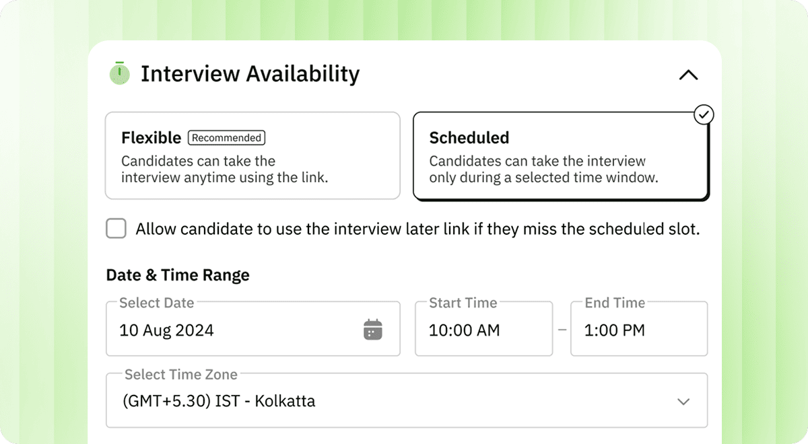Enable the allow interview later link checkbox
Screen dimensions: 808x444
(x=116, y=229)
